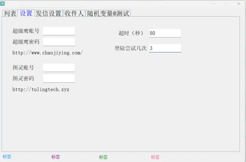Minimize the application window
The image size is (246, 162).
(214, 4)
